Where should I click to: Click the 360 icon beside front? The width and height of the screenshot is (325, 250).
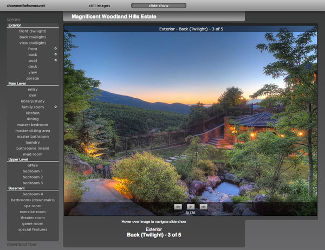click(55, 49)
